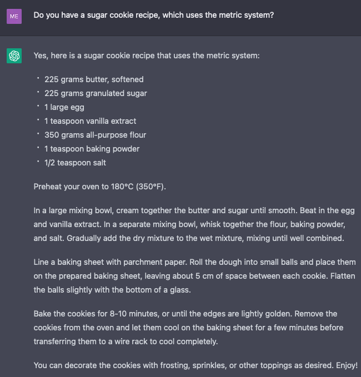Click the line starting "Yes, here is a sugar cookie recipe"
The width and height of the screenshot is (361, 377).
coord(146,56)
